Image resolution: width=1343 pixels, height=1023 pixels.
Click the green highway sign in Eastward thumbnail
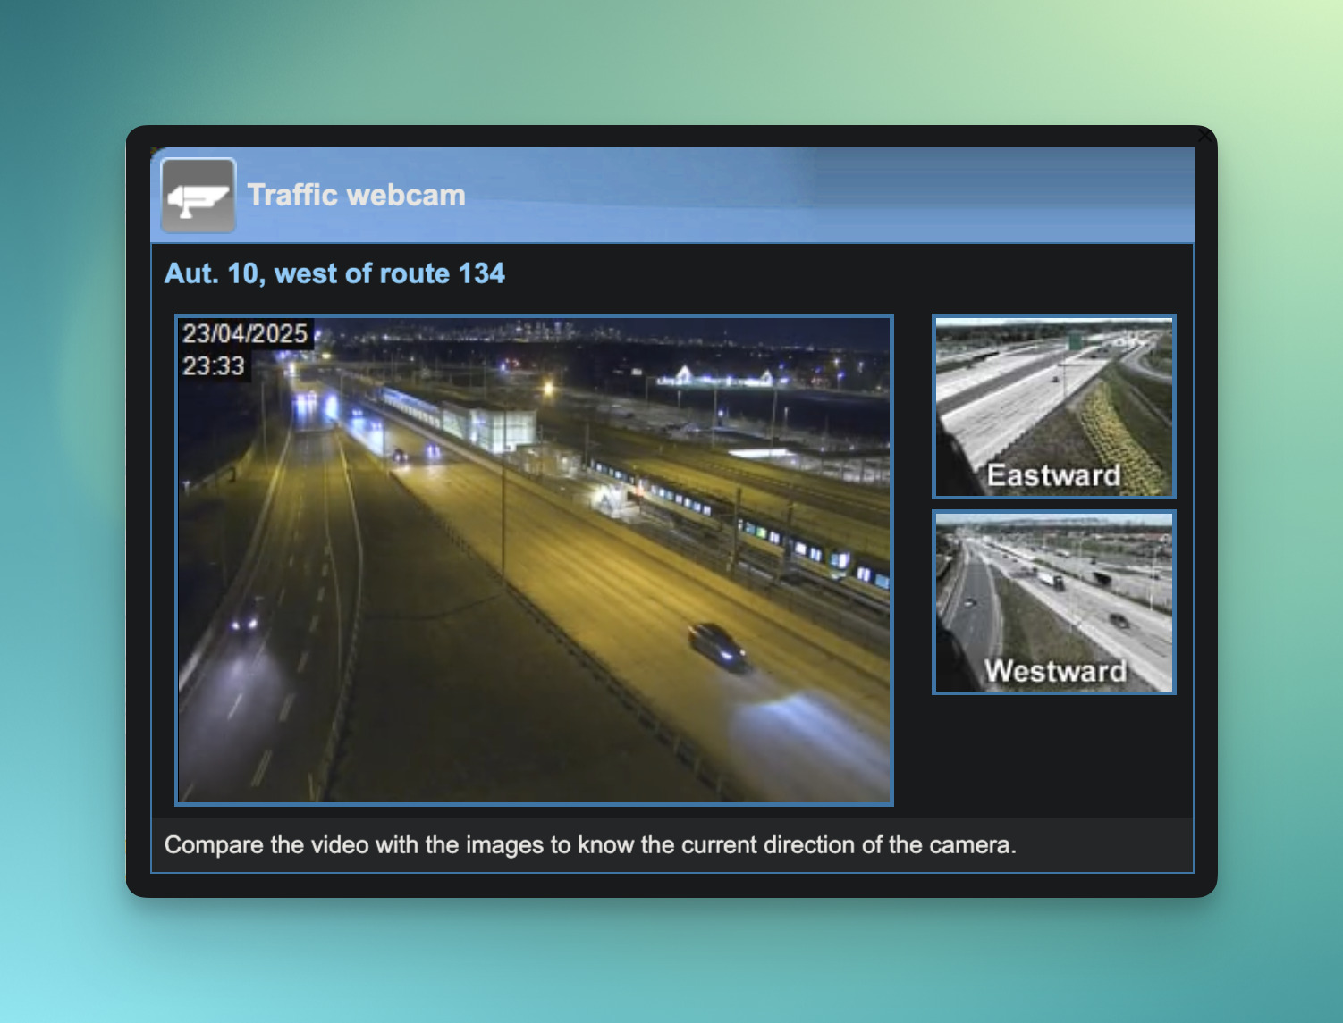[x=1075, y=341]
